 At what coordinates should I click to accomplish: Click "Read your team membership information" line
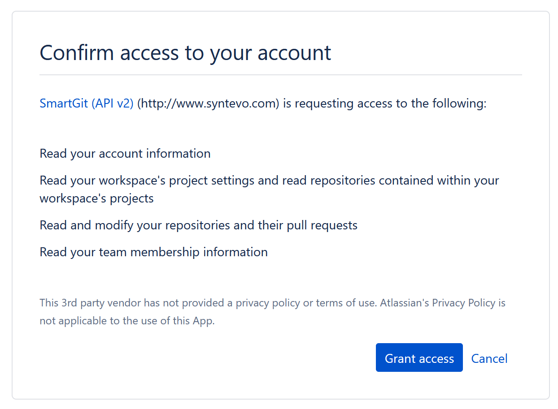pos(154,252)
